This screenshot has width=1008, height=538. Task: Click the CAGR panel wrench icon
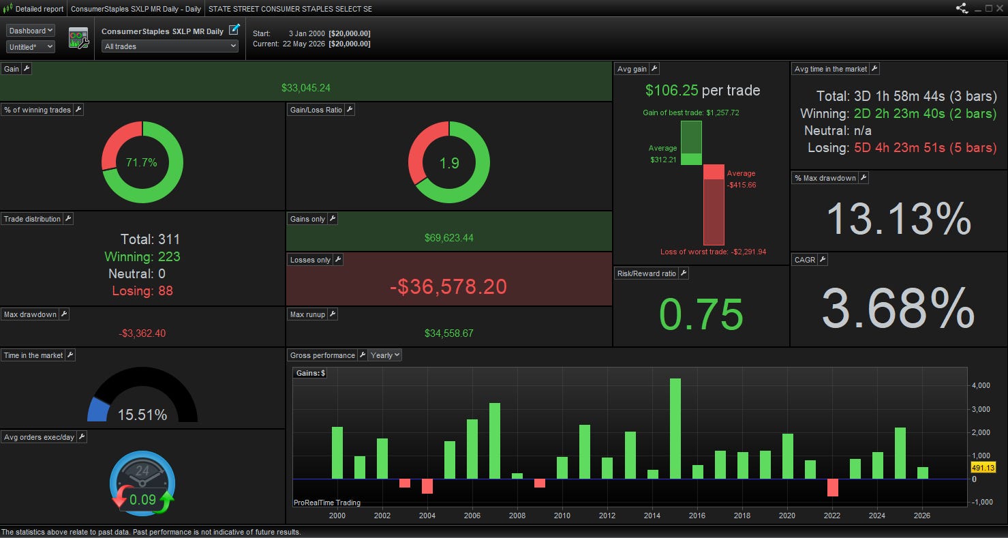[823, 260]
